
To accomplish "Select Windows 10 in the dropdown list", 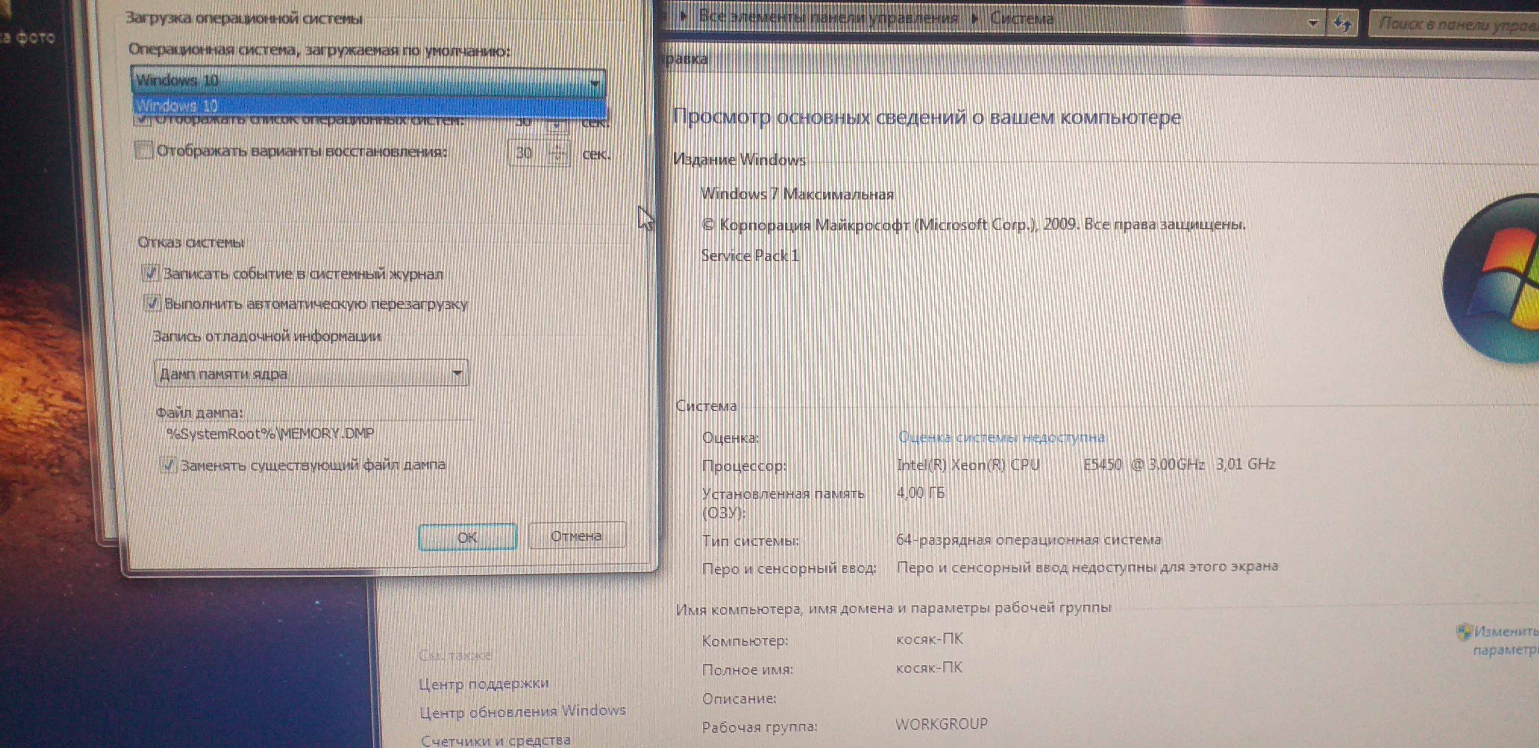I will 369,106.
